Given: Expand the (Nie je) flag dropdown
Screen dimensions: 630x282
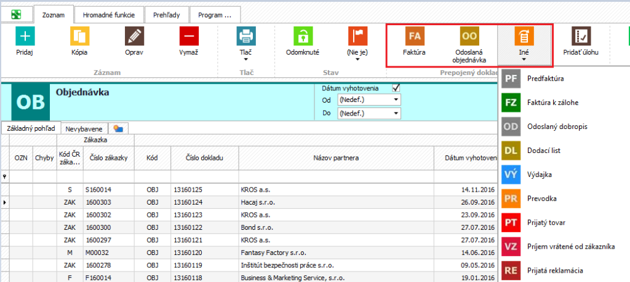Looking at the screenshot, I should pyautogui.click(x=357, y=60).
